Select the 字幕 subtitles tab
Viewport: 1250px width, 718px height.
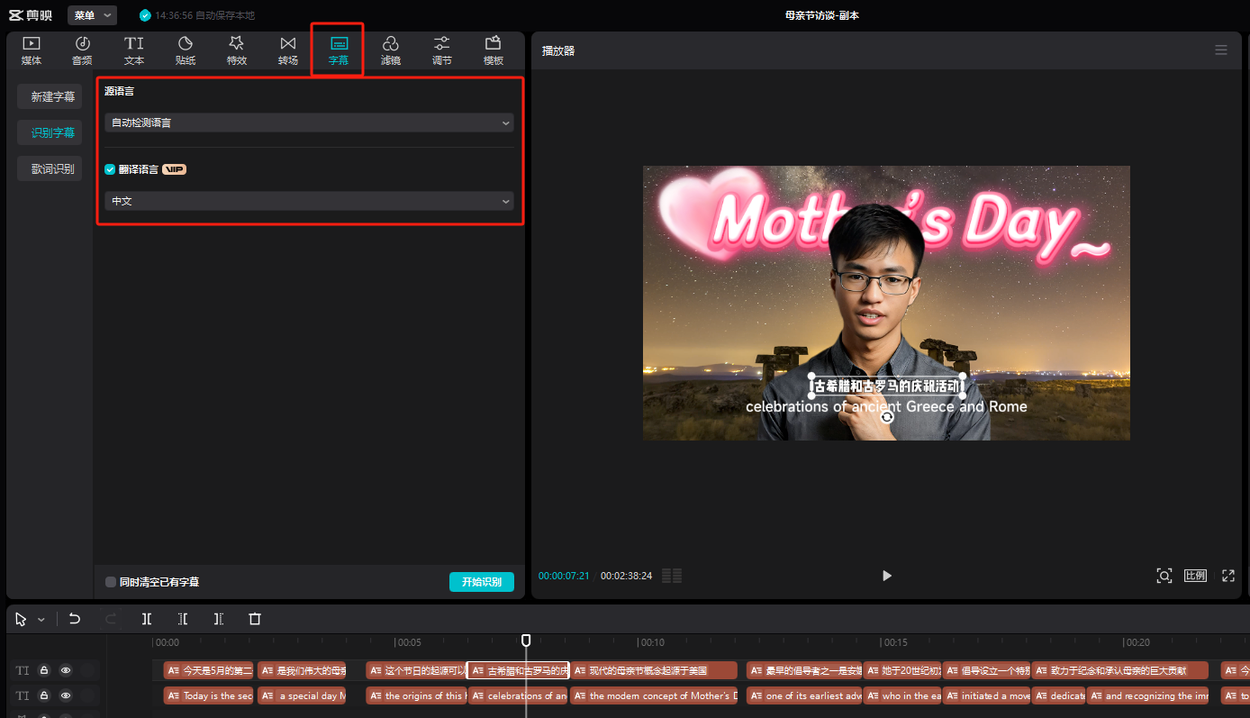[339, 51]
